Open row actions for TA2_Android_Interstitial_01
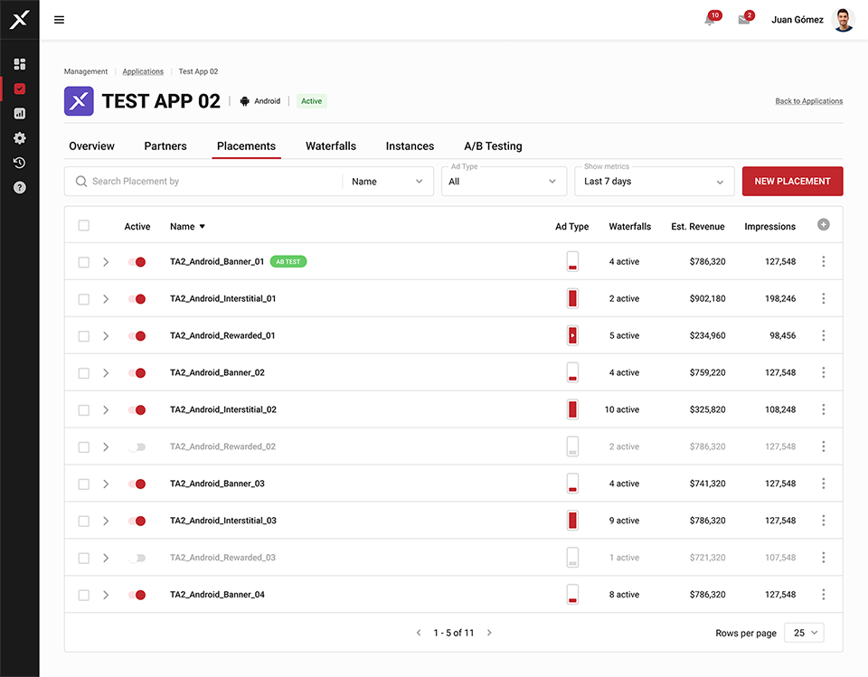Viewport: 868px width, 677px height. (823, 298)
